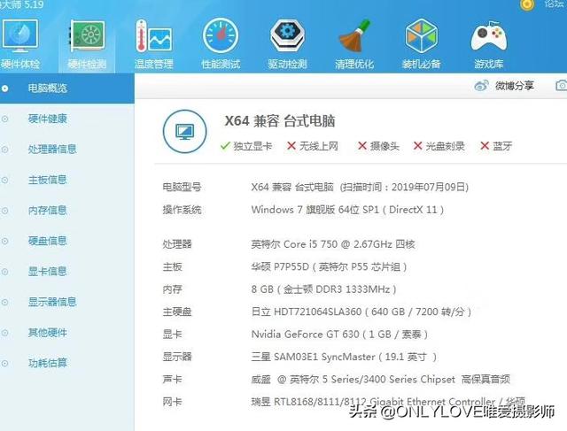Image resolution: width=567 pixels, height=431 pixels.
Task: Click the 网卡 label
Action: point(172,402)
